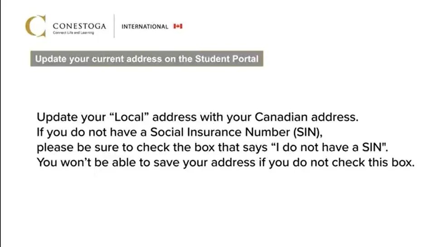Click the gray "Update your current address" banner
442x247 pixels.
tap(147, 59)
